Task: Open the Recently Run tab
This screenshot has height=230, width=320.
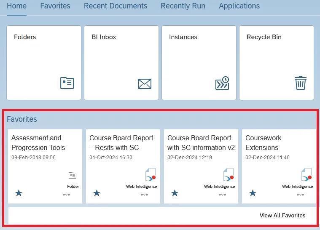Action: pos(183,6)
